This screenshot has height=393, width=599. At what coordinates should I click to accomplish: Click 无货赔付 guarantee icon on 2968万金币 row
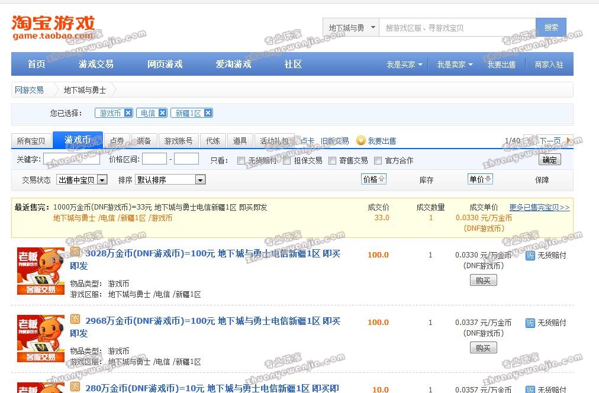pyautogui.click(x=530, y=323)
